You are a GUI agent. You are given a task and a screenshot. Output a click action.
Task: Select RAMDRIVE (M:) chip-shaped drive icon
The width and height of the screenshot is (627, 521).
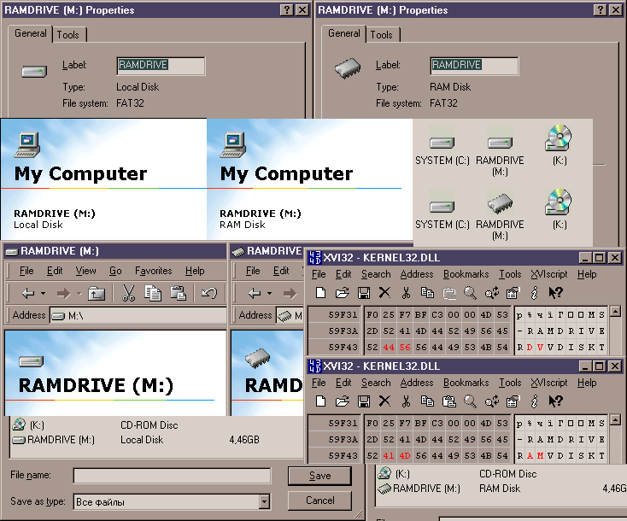pos(500,203)
